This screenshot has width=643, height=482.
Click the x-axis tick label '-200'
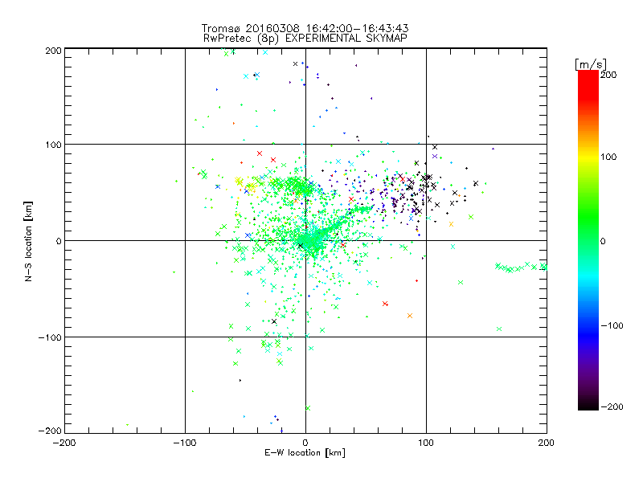pyautogui.click(x=64, y=443)
